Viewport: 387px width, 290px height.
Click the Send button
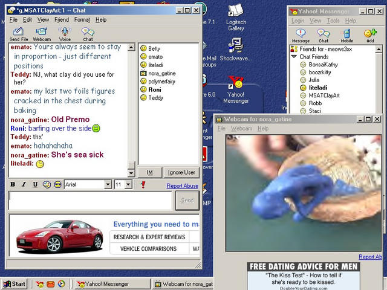pyautogui.click(x=187, y=201)
